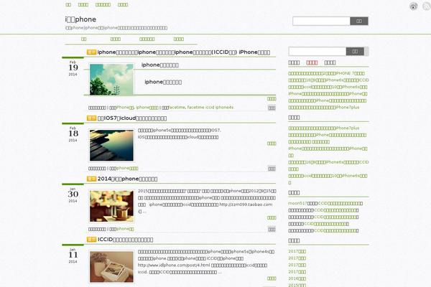
Task: Open the 'facetime iccid iphone4s' tag link
Action: click(210, 108)
